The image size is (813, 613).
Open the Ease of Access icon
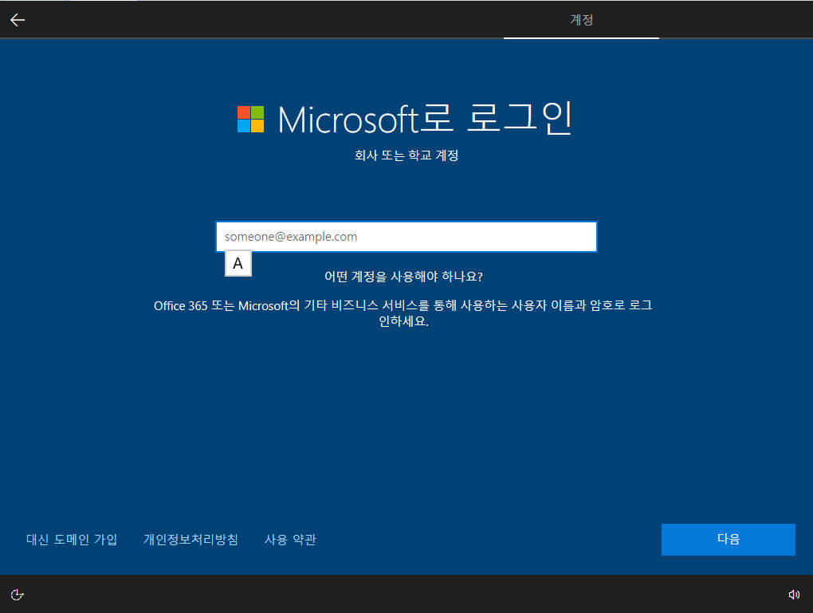click(x=17, y=595)
